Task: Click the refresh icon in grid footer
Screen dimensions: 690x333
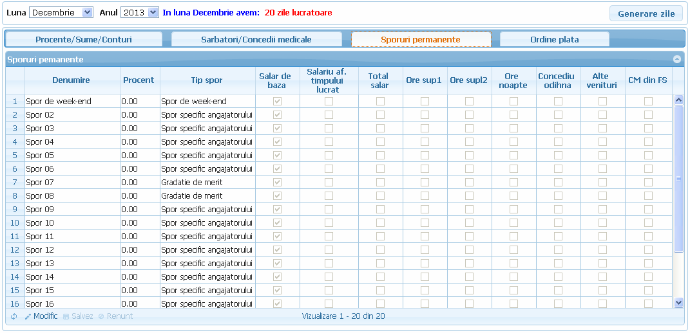Action: (14, 316)
